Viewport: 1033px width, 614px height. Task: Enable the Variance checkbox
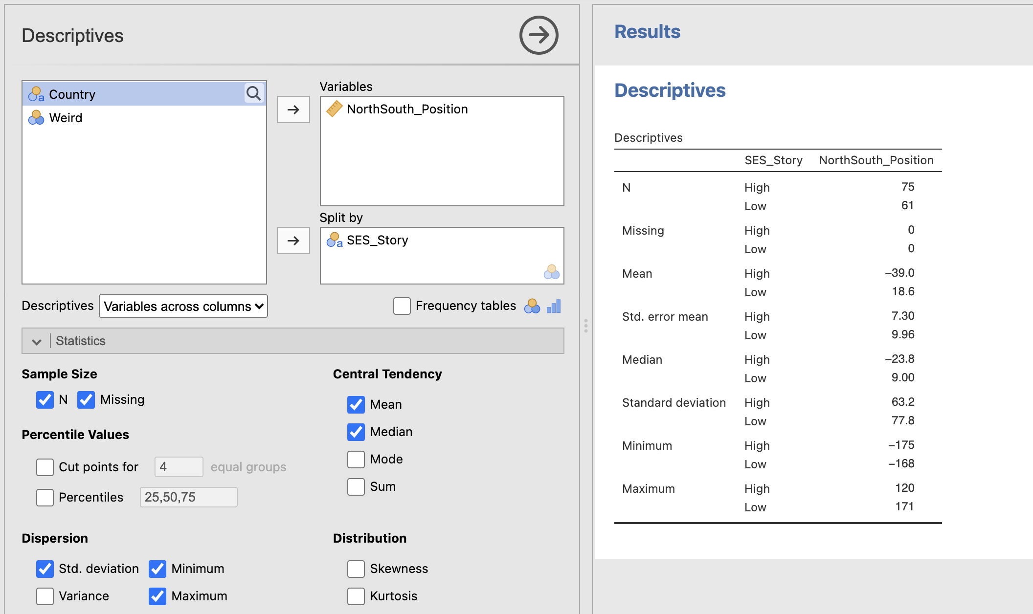click(x=45, y=596)
